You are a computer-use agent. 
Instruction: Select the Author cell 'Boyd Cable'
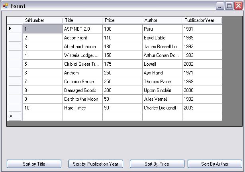pyautogui.click(x=162, y=38)
